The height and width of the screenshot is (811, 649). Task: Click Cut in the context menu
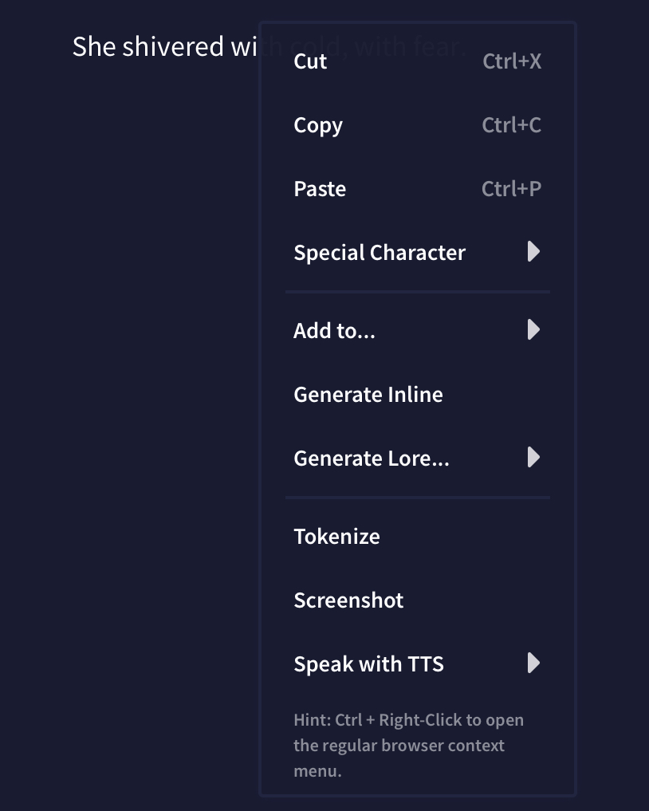tap(310, 61)
